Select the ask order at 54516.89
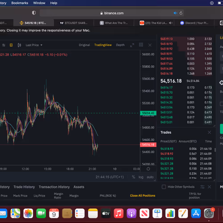Image resolution: width=223 pixels, height=223 pixels. [186, 69]
